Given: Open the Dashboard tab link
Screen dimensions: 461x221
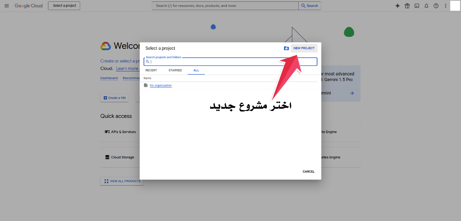Looking at the screenshot, I should 109,78.
